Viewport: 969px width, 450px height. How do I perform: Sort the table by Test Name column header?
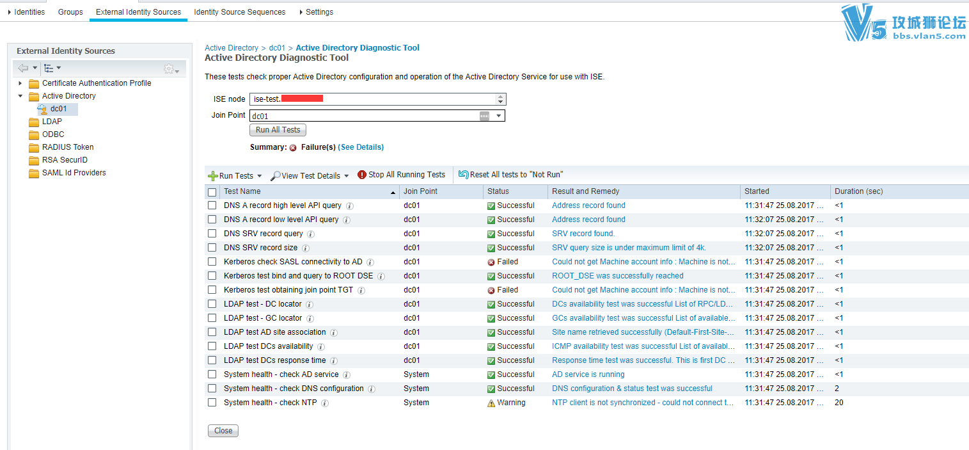[x=309, y=191]
